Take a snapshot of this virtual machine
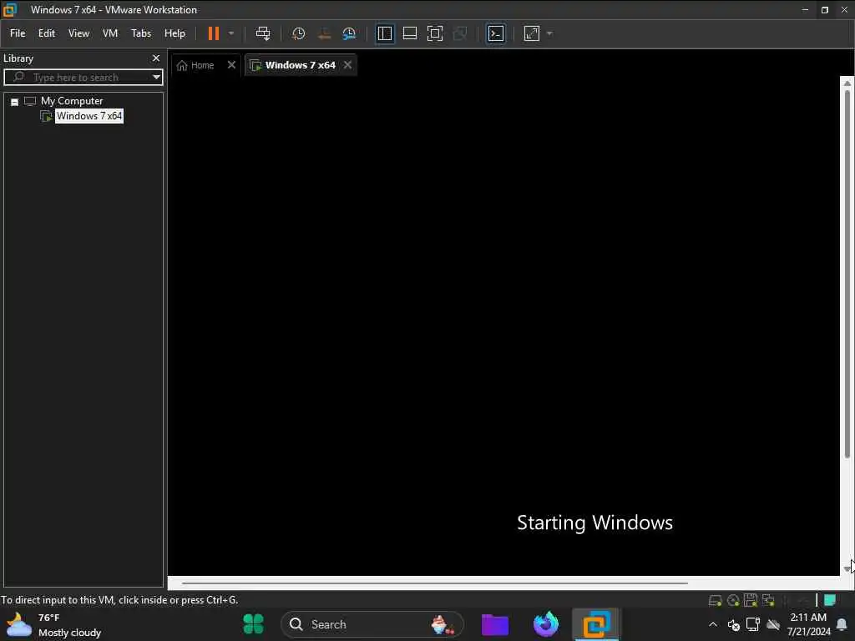The width and height of the screenshot is (855, 641). point(298,33)
